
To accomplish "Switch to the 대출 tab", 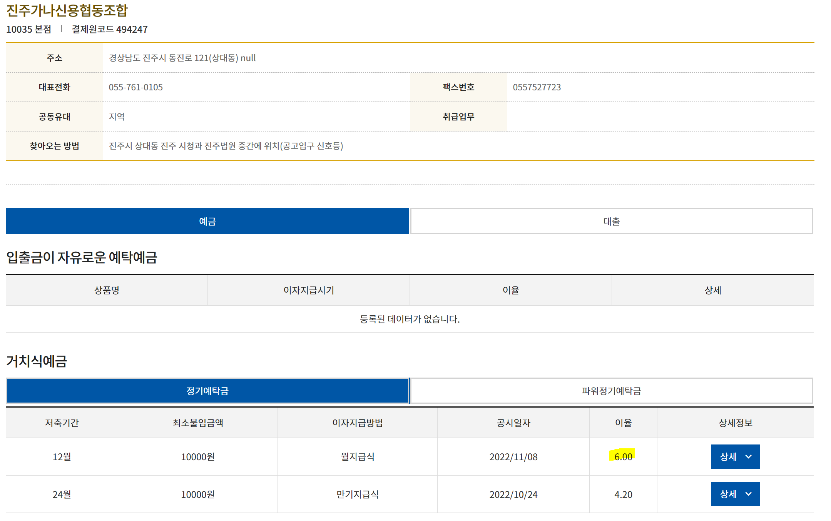I will point(611,221).
